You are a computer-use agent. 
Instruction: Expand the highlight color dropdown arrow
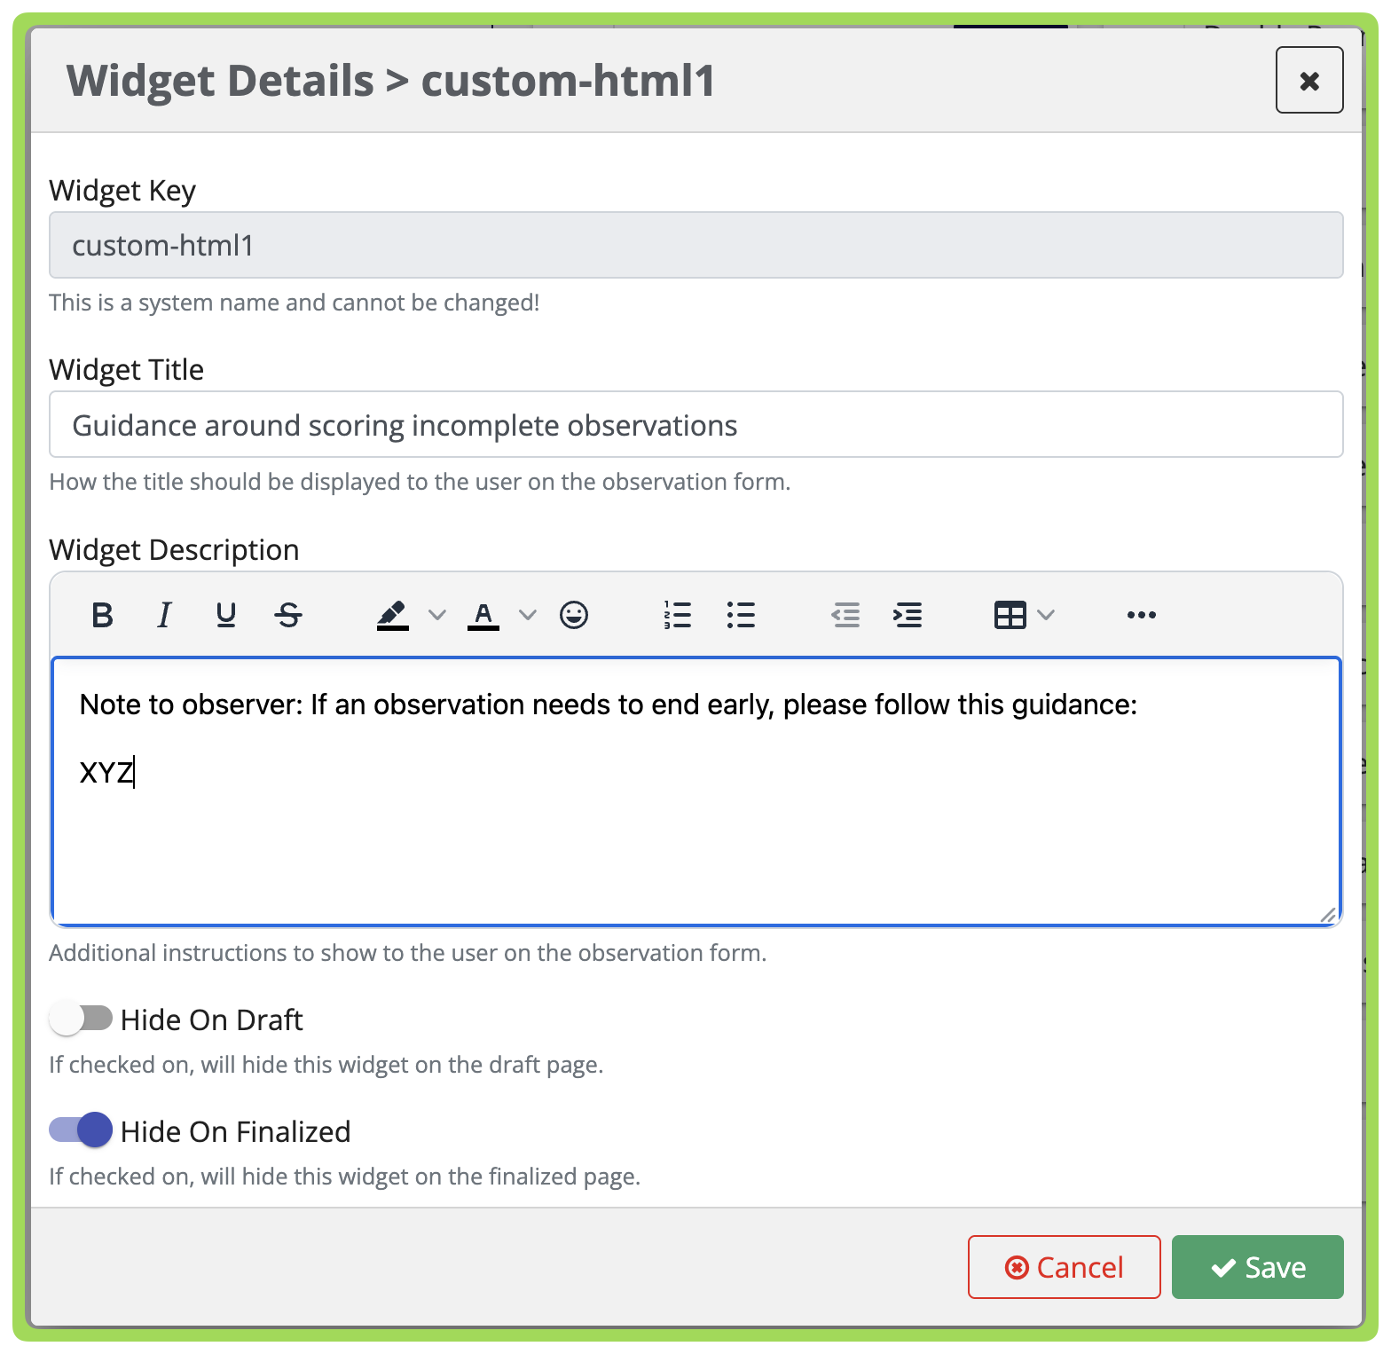pyautogui.click(x=437, y=615)
